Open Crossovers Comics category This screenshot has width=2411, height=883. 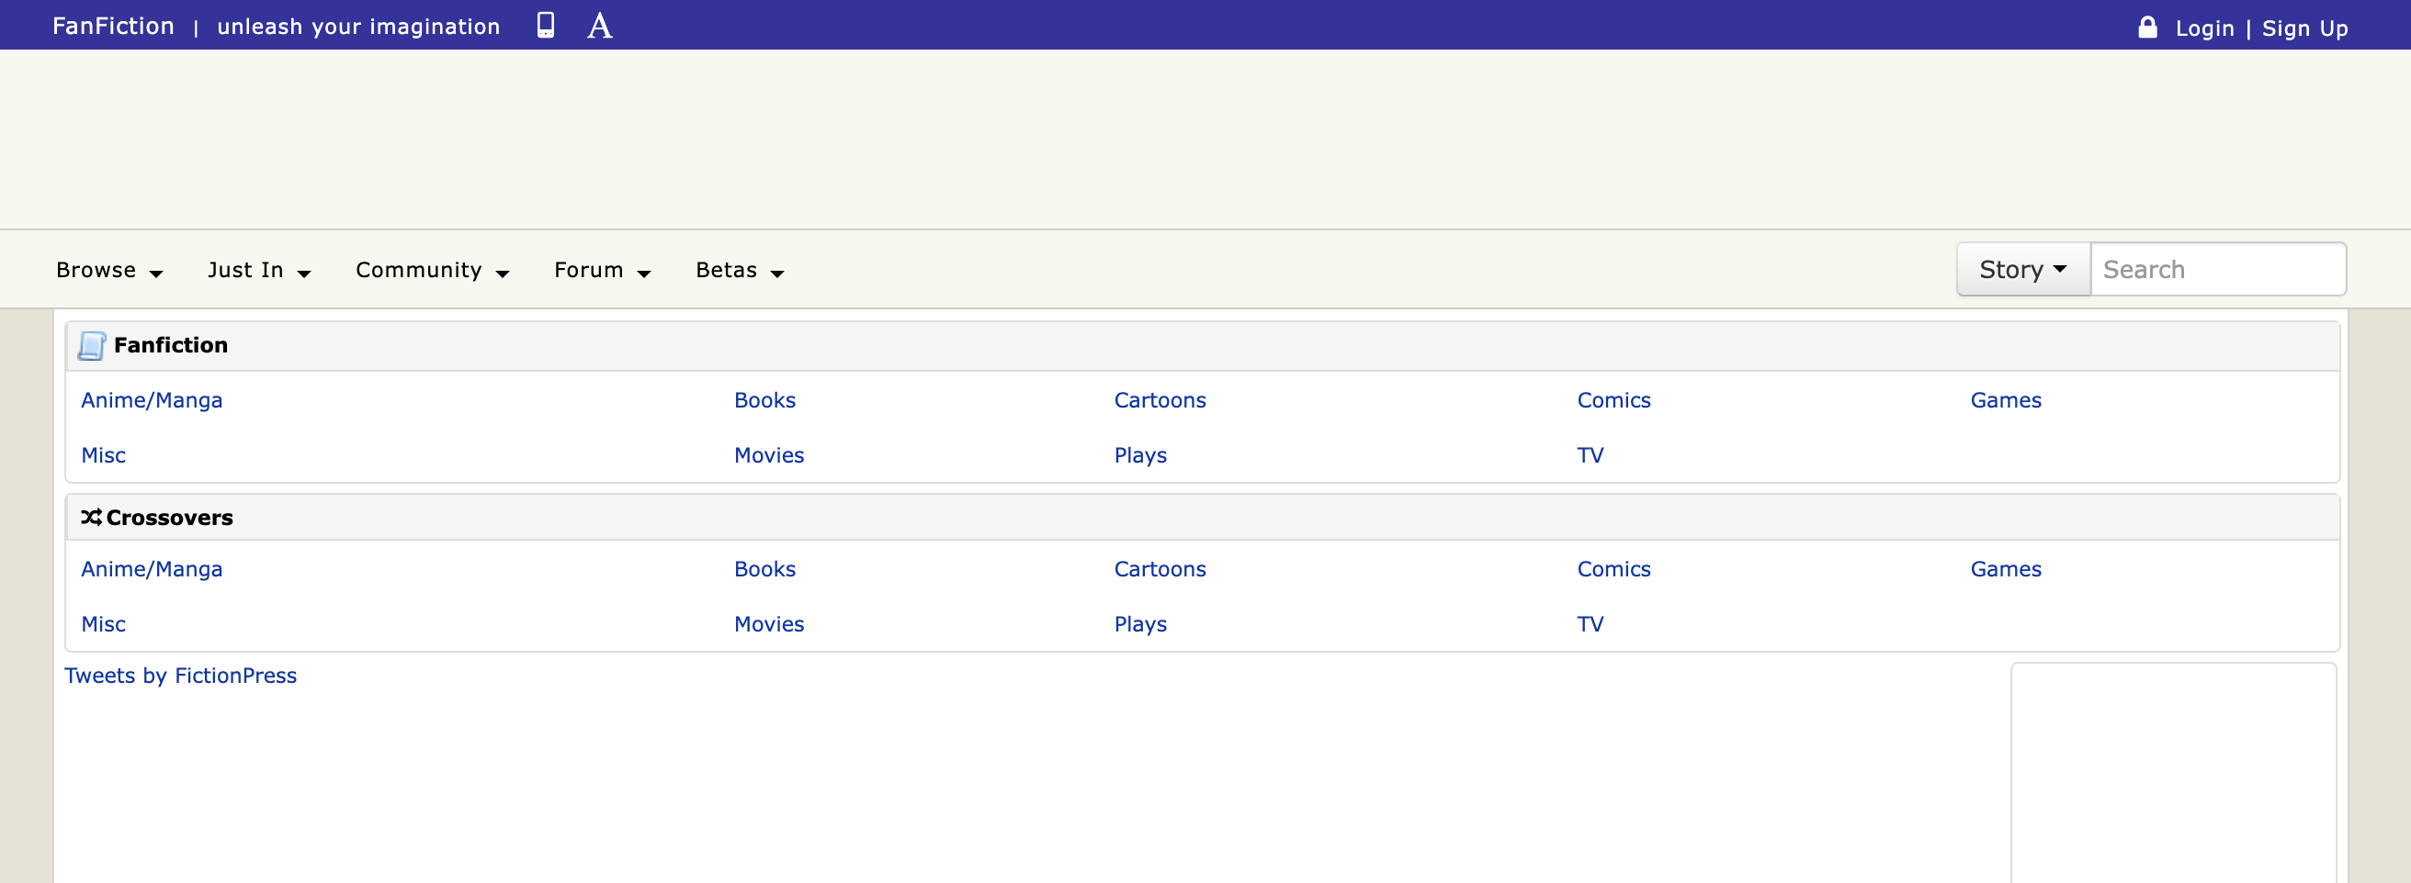click(1613, 570)
